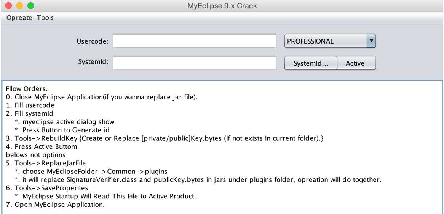Open the Tools menu

pyautogui.click(x=45, y=18)
